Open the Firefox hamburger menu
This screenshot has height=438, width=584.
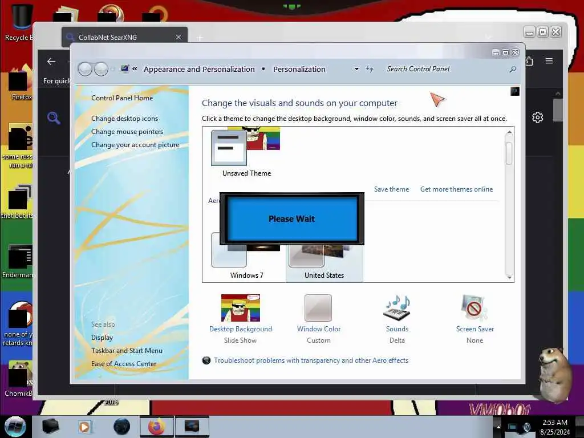coord(549,60)
